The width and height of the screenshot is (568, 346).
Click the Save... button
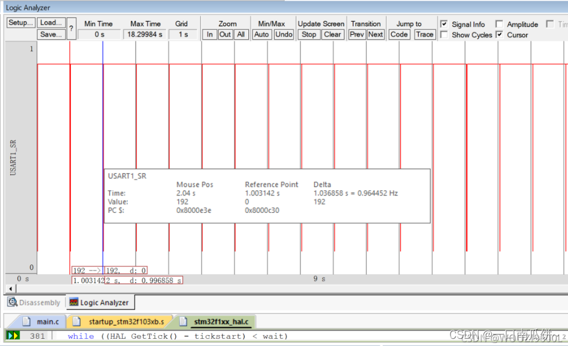click(52, 34)
